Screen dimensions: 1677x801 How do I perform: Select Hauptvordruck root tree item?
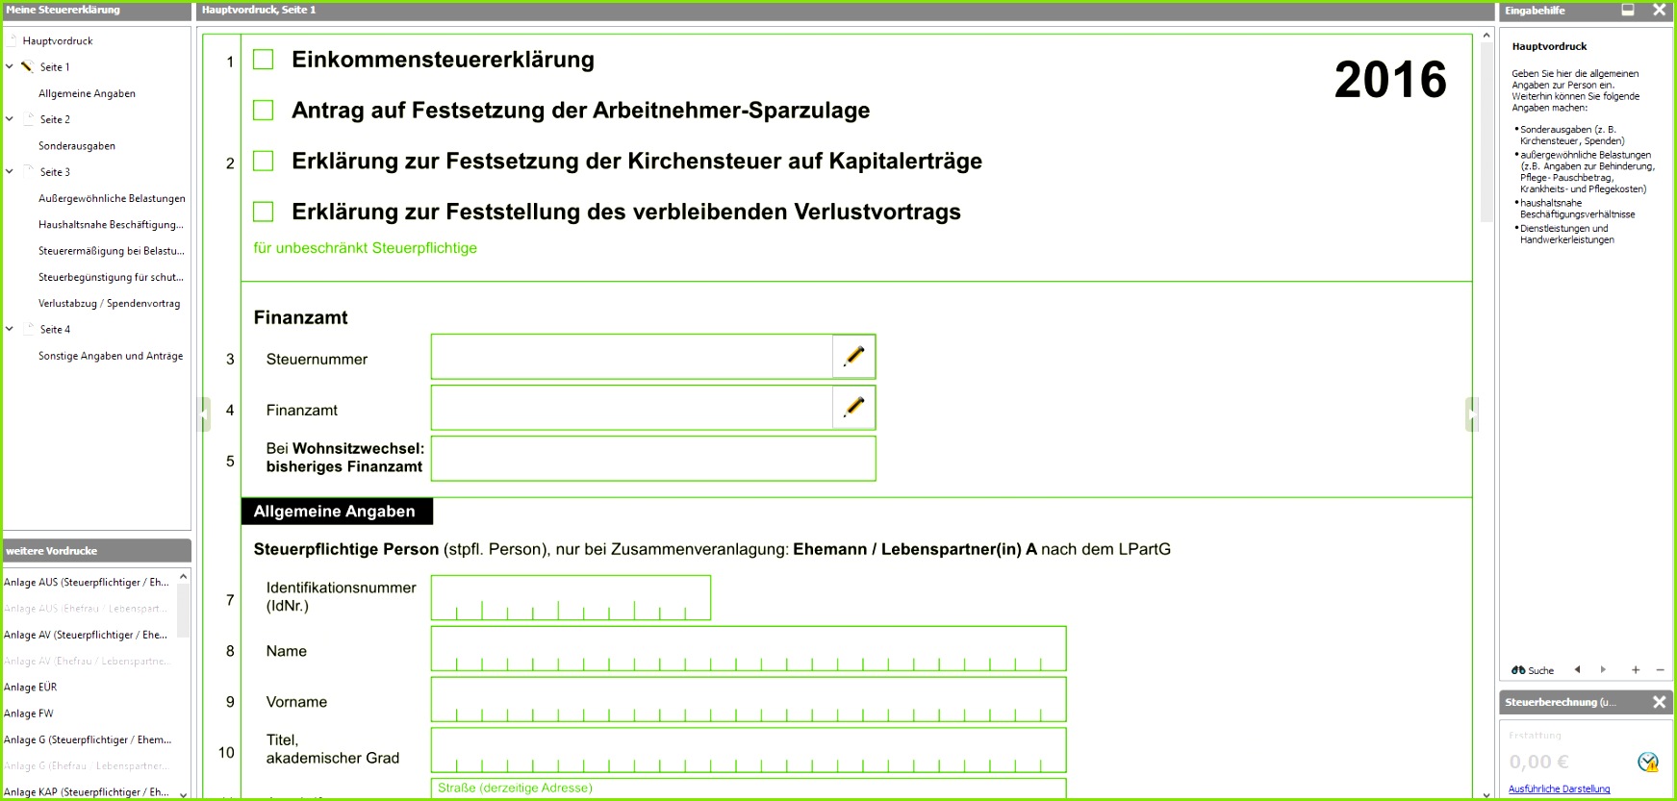click(x=58, y=40)
